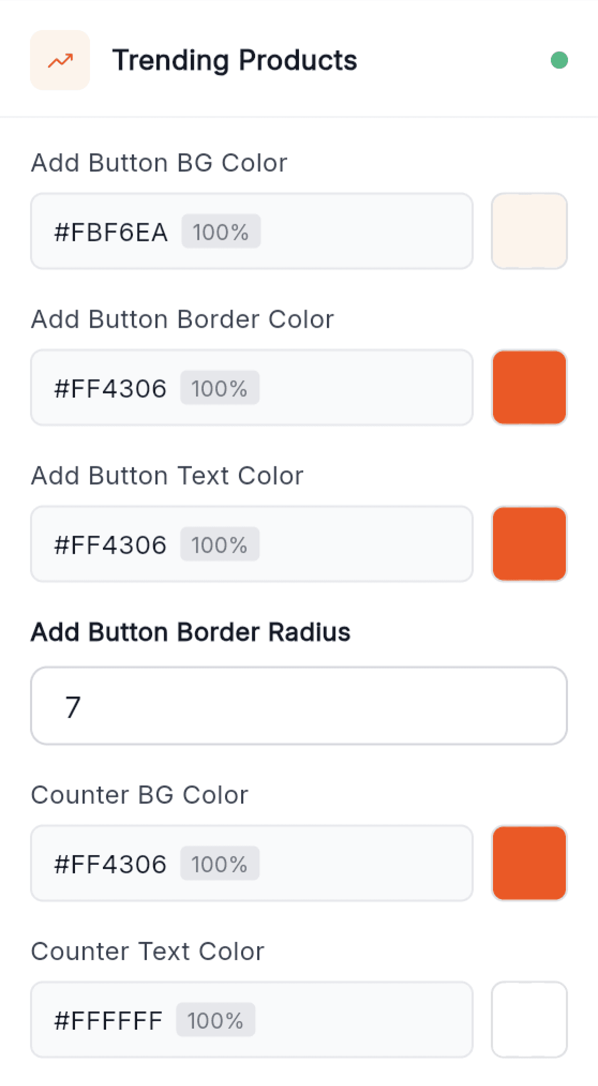The width and height of the screenshot is (598, 1086).
Task: Focus the Add Button Border Radius input
Action: (299, 705)
